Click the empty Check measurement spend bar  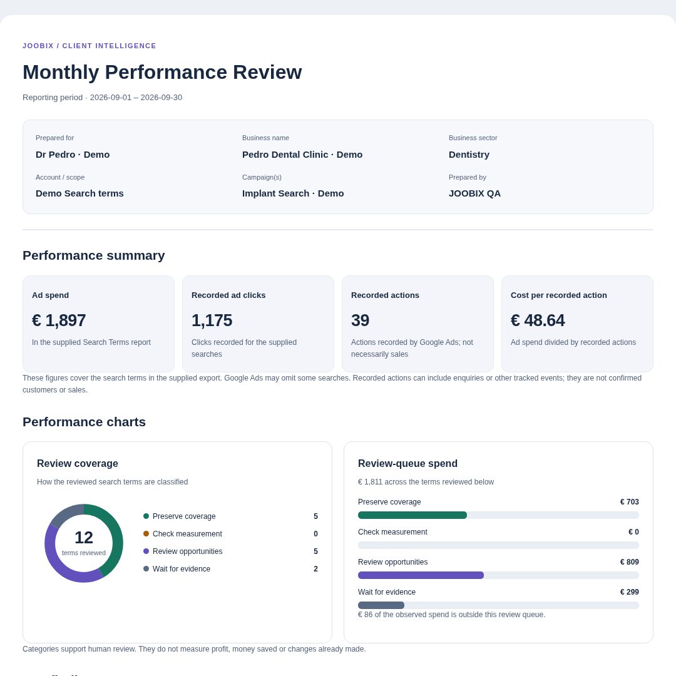(498, 545)
